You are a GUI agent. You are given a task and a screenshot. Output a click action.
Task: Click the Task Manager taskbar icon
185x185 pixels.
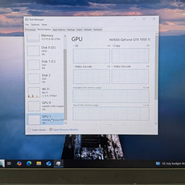tap(58, 164)
